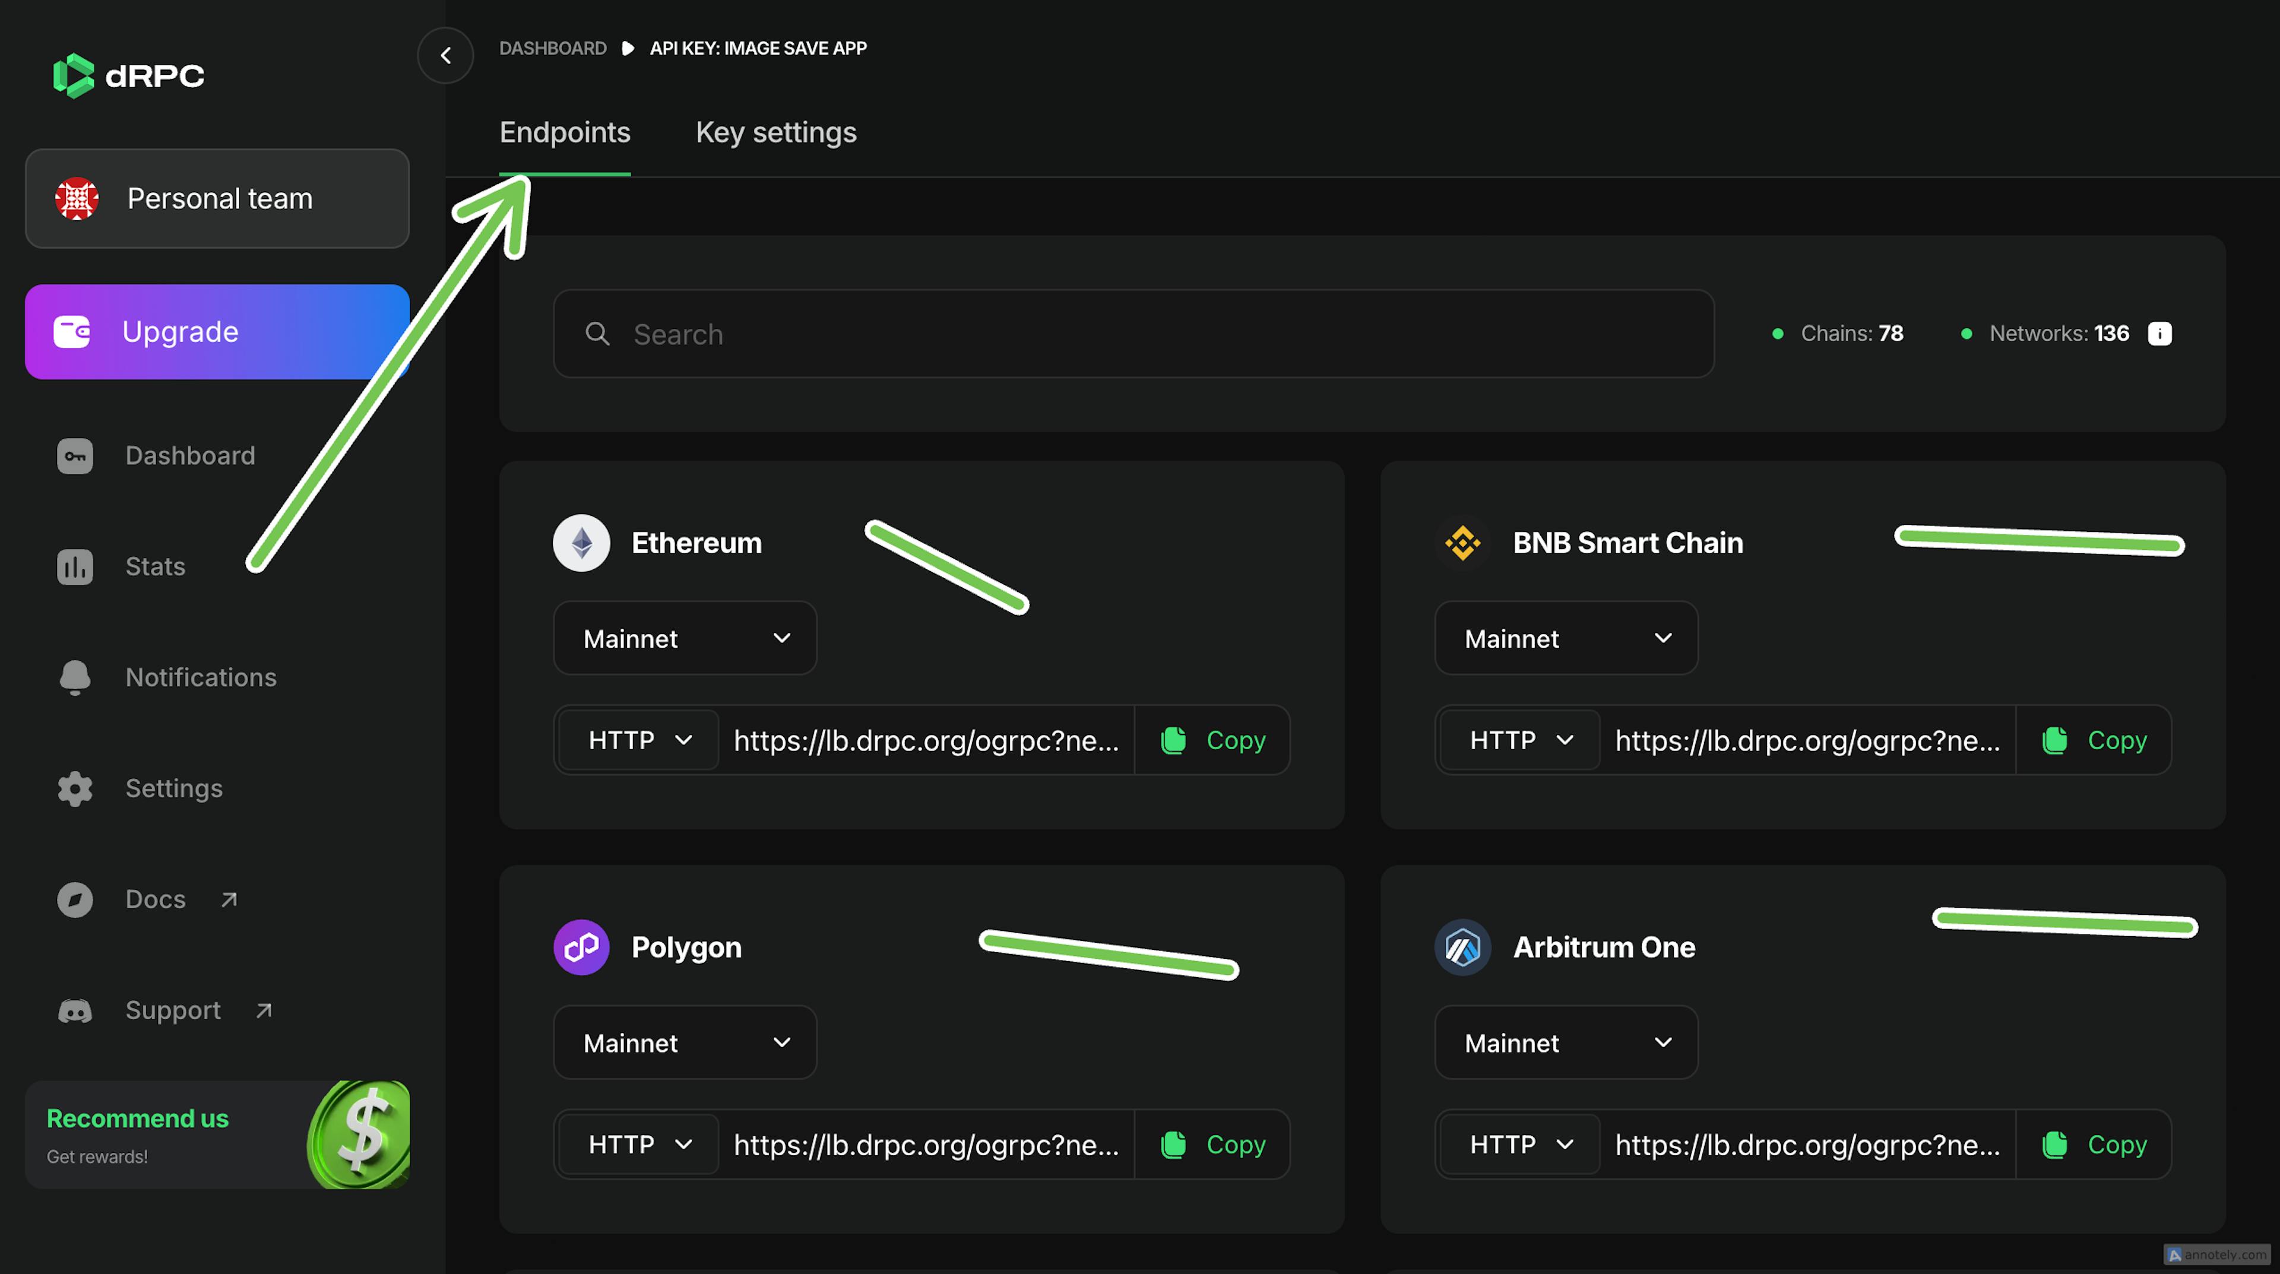Image resolution: width=2280 pixels, height=1274 pixels.
Task: Click the Arbitrum One logo
Action: click(1463, 947)
